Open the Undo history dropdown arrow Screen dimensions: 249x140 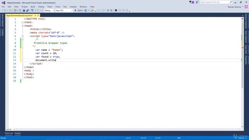point(35,10)
